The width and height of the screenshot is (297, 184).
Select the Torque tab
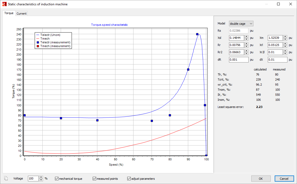coord(9,13)
